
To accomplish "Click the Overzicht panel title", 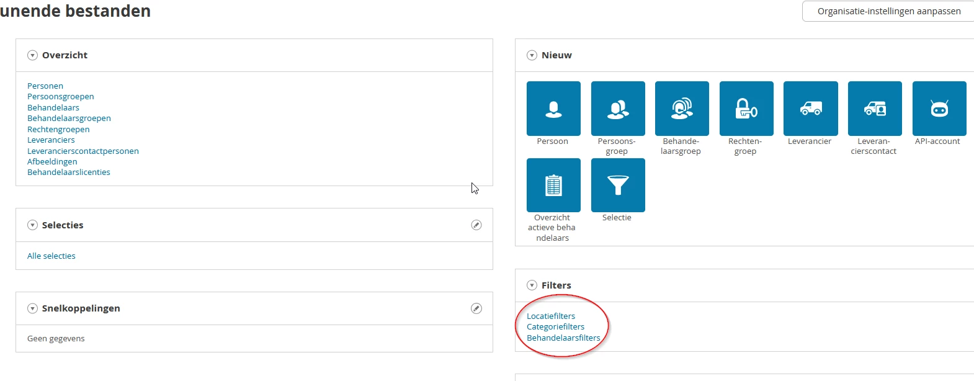I will point(65,55).
